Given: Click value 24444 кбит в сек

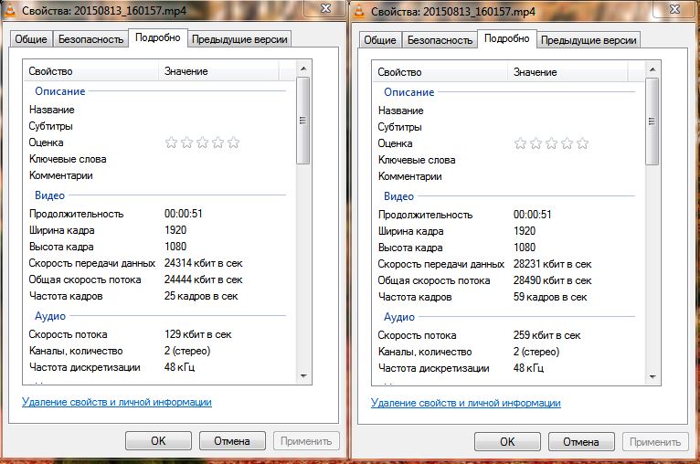Looking at the screenshot, I should coord(203,279).
